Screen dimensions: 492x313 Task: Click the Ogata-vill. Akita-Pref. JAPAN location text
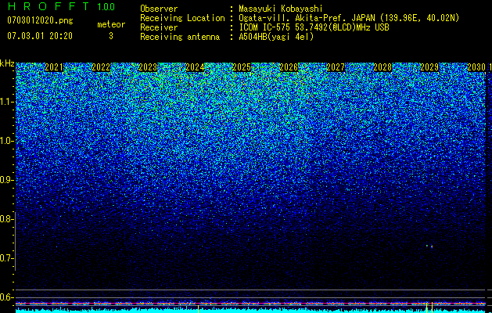[349, 18]
